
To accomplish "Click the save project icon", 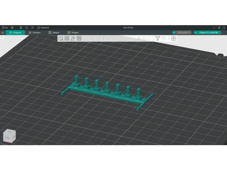I will (x=21, y=28).
